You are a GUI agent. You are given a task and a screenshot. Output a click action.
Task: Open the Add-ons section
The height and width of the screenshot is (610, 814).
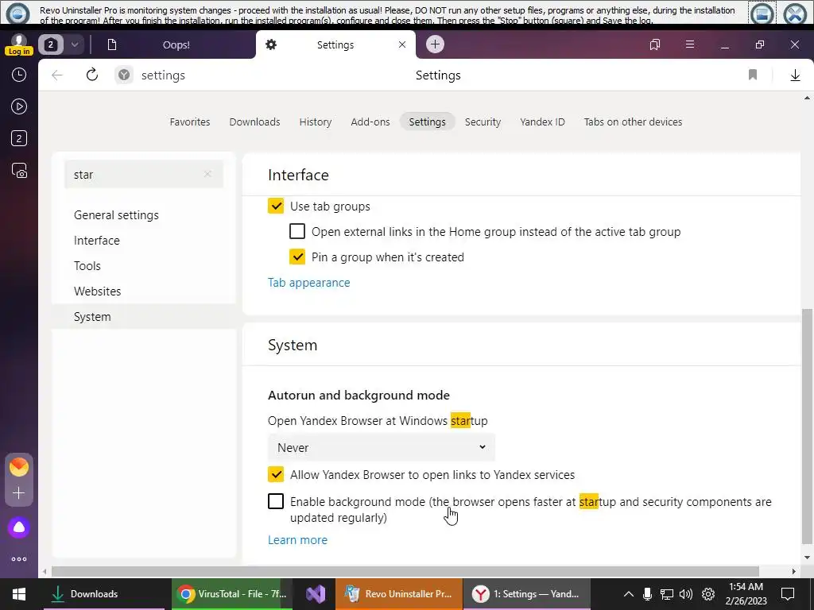(370, 122)
